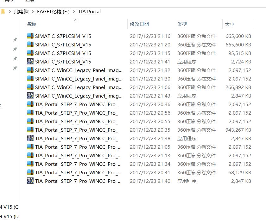Viewport: 266px width, 221px height.
Task: Select the archive icon of file dated 21:20
Action: point(30,44)
